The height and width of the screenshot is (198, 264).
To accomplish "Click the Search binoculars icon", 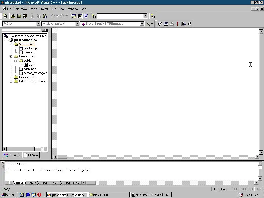I will coord(153,16).
